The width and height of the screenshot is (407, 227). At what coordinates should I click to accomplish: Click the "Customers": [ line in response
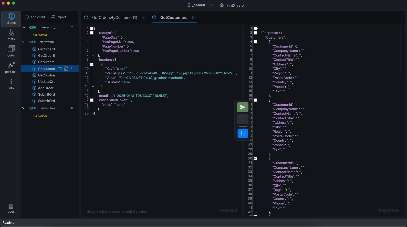[x=276, y=37]
